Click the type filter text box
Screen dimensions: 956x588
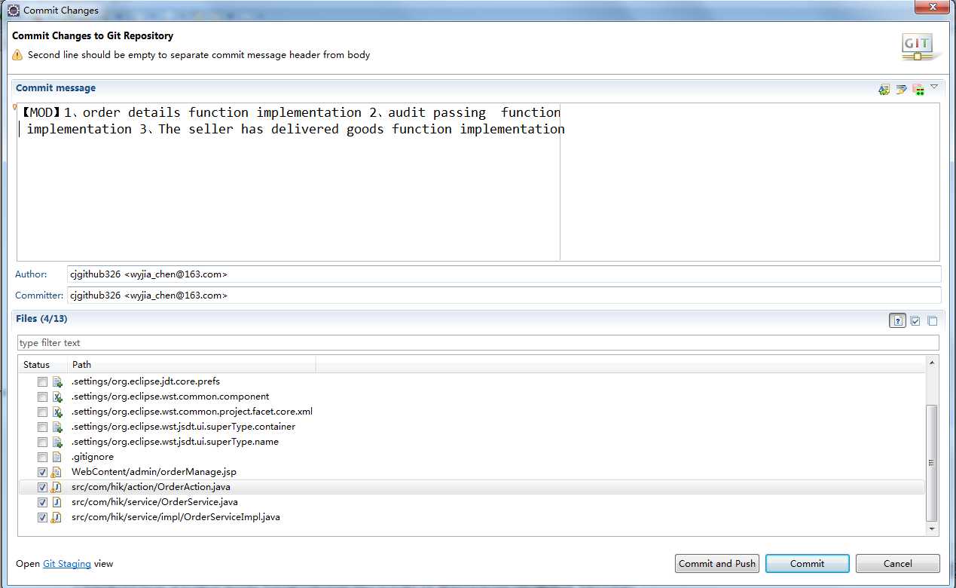478,343
